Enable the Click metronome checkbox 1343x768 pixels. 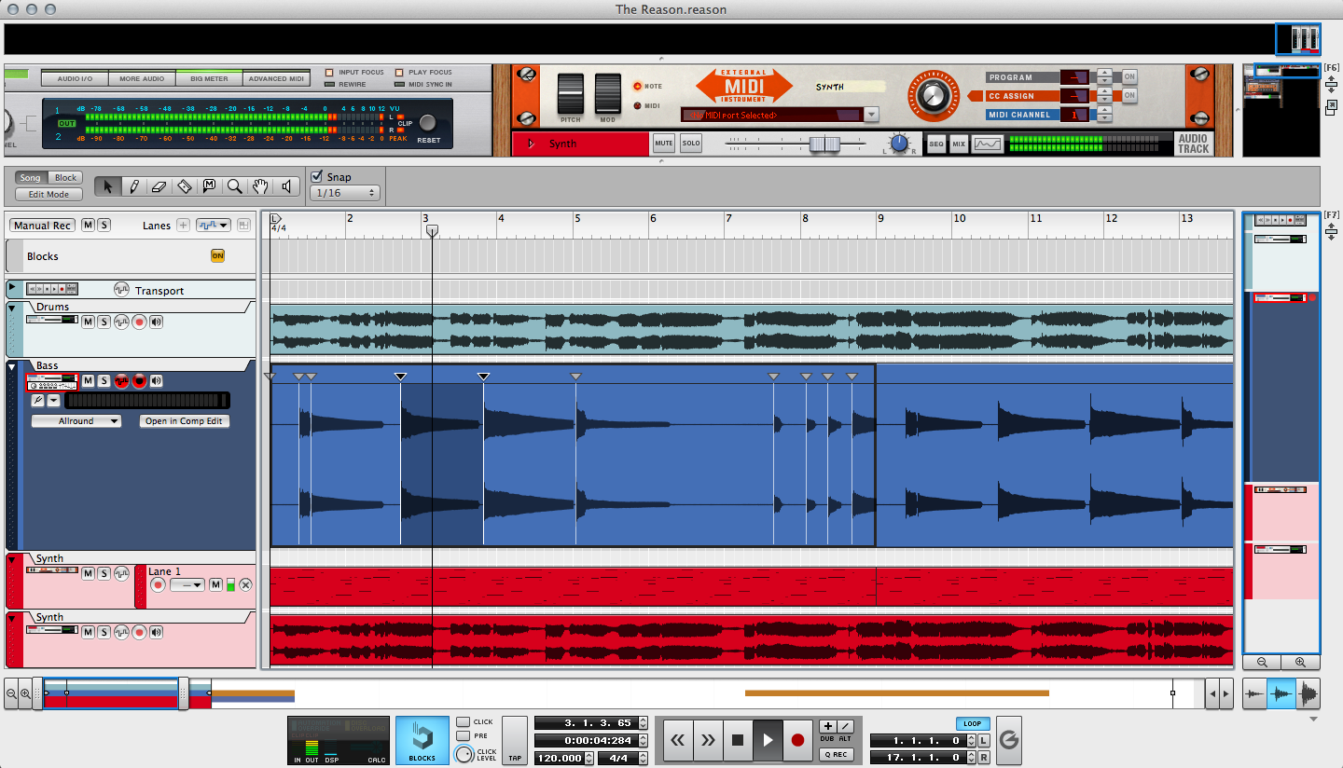coord(464,721)
